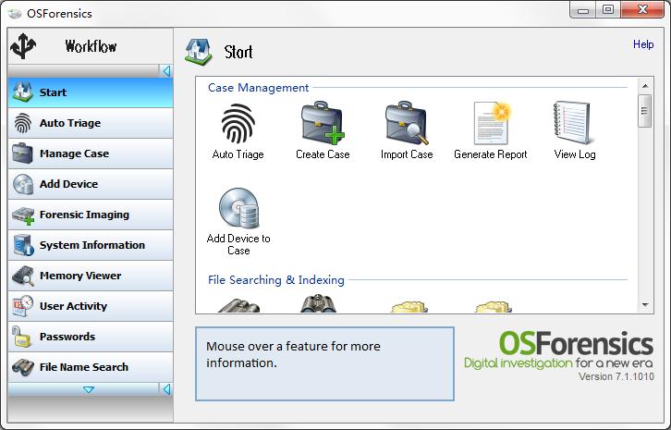Image resolution: width=671 pixels, height=430 pixels.
Task: Click the scrollbar down arrow in Start panel
Action: [x=645, y=305]
